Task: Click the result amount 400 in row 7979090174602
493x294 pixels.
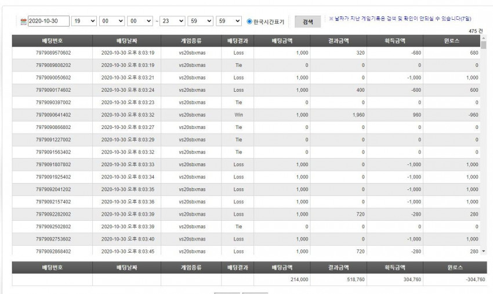Action: [360, 90]
